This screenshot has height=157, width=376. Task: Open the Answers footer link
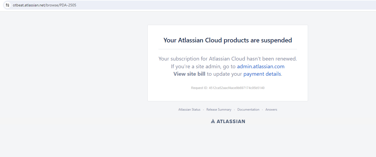271,110
